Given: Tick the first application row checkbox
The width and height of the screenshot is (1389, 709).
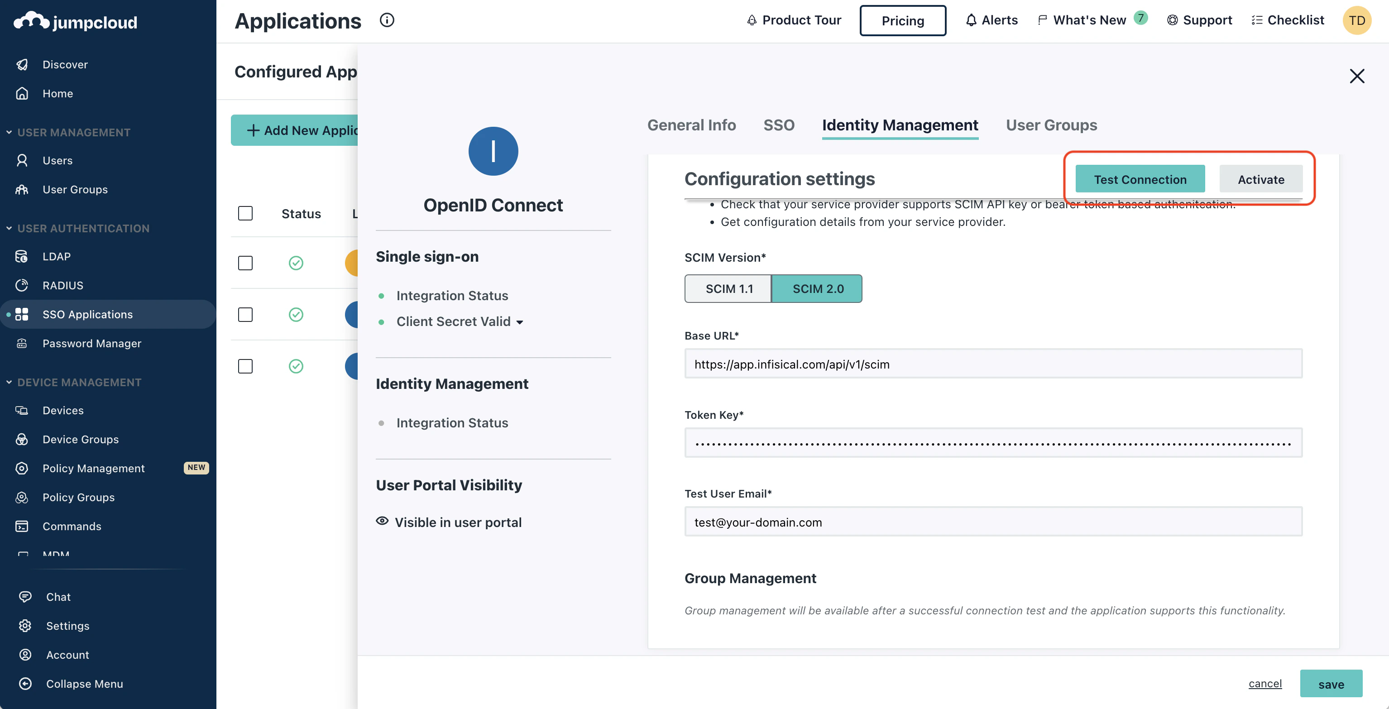Looking at the screenshot, I should pyautogui.click(x=245, y=263).
